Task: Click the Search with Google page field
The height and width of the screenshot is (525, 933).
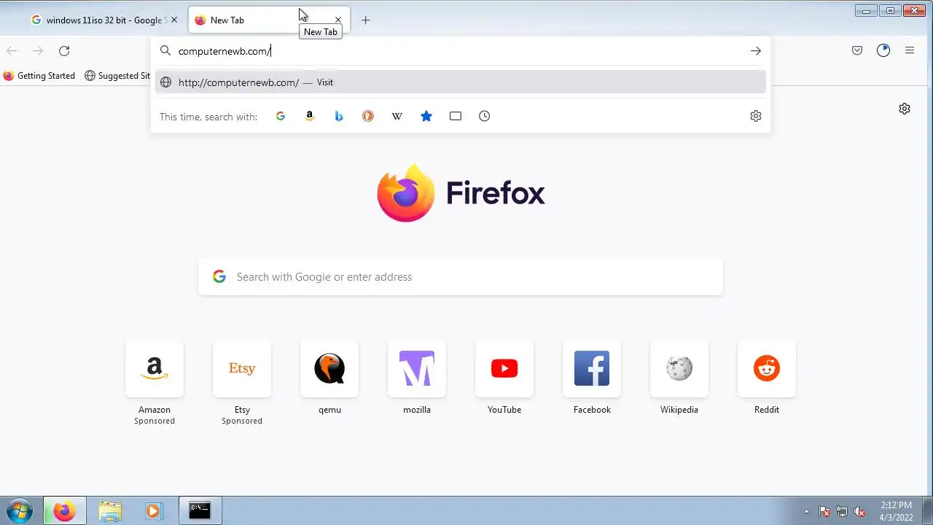Action: click(461, 277)
